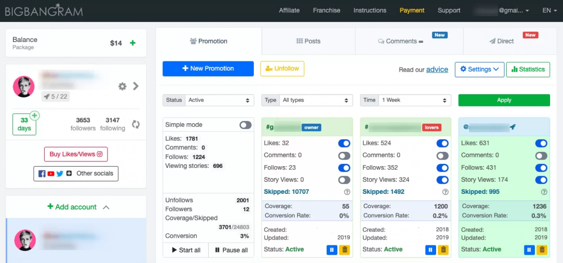Screen dimensions: 563x263
Task: Open Payment in the top menu
Action: (412, 10)
